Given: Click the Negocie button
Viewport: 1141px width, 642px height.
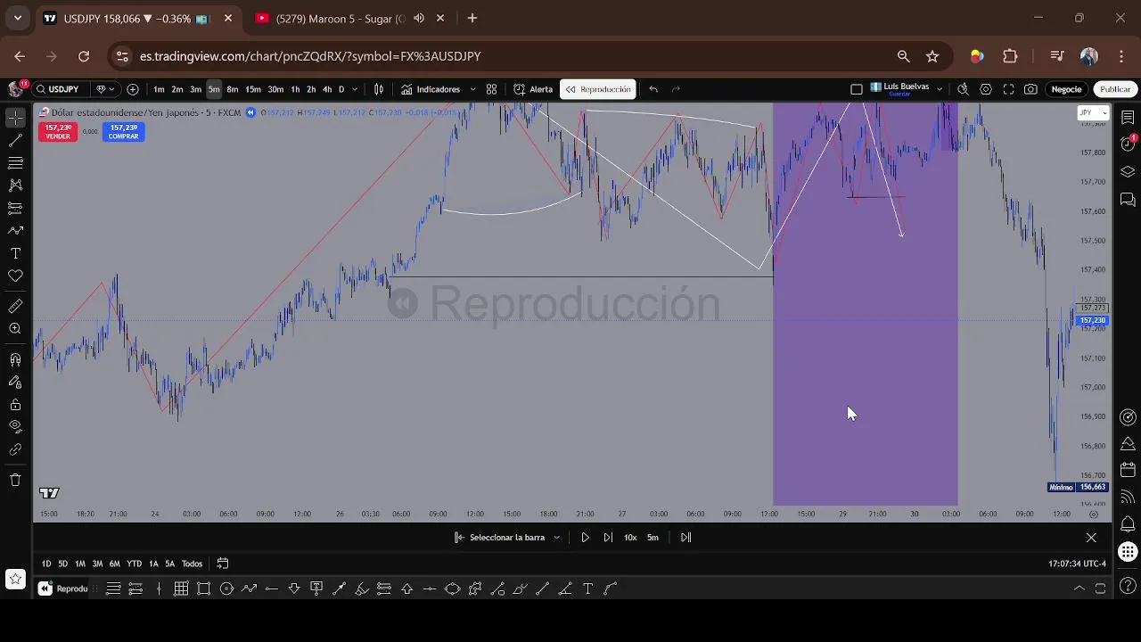Looking at the screenshot, I should (1066, 89).
